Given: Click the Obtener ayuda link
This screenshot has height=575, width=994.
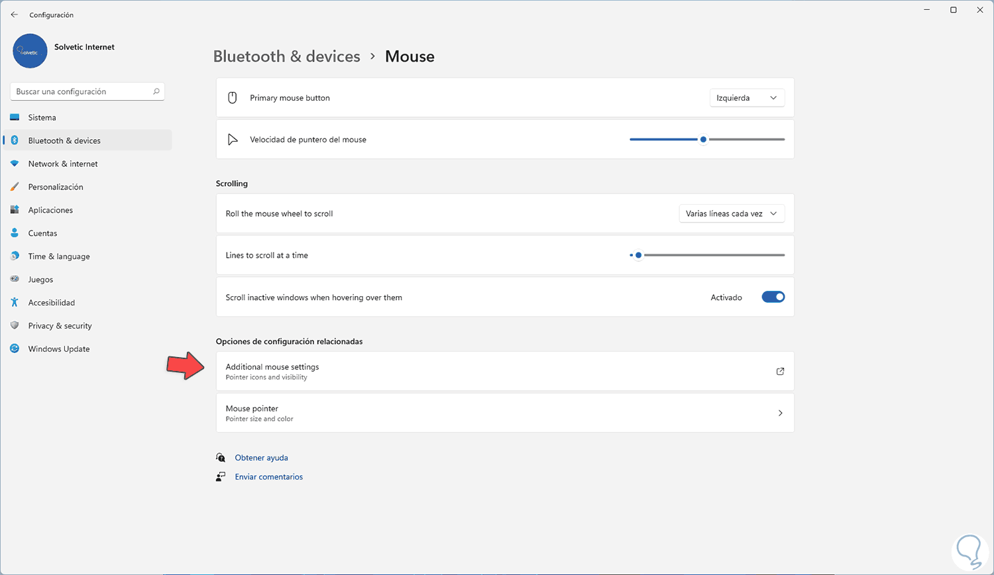Looking at the screenshot, I should [x=261, y=458].
